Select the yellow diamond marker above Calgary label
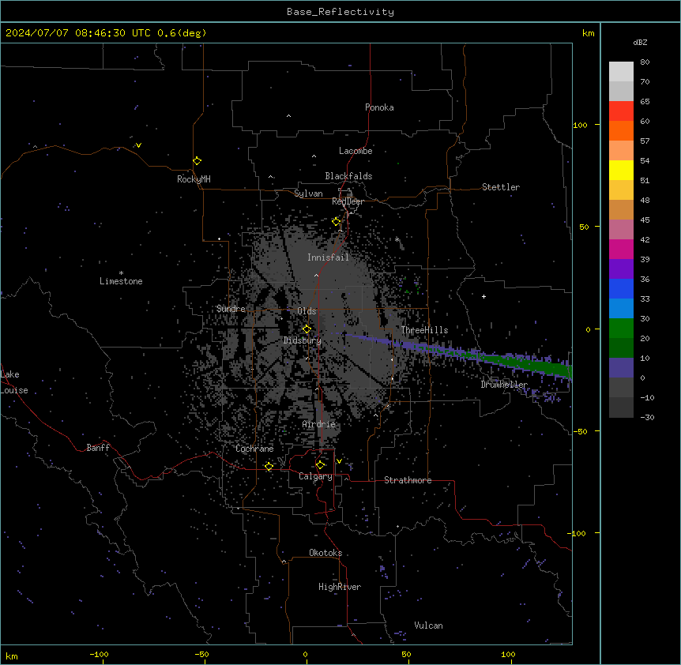The image size is (681, 665). coord(320,465)
